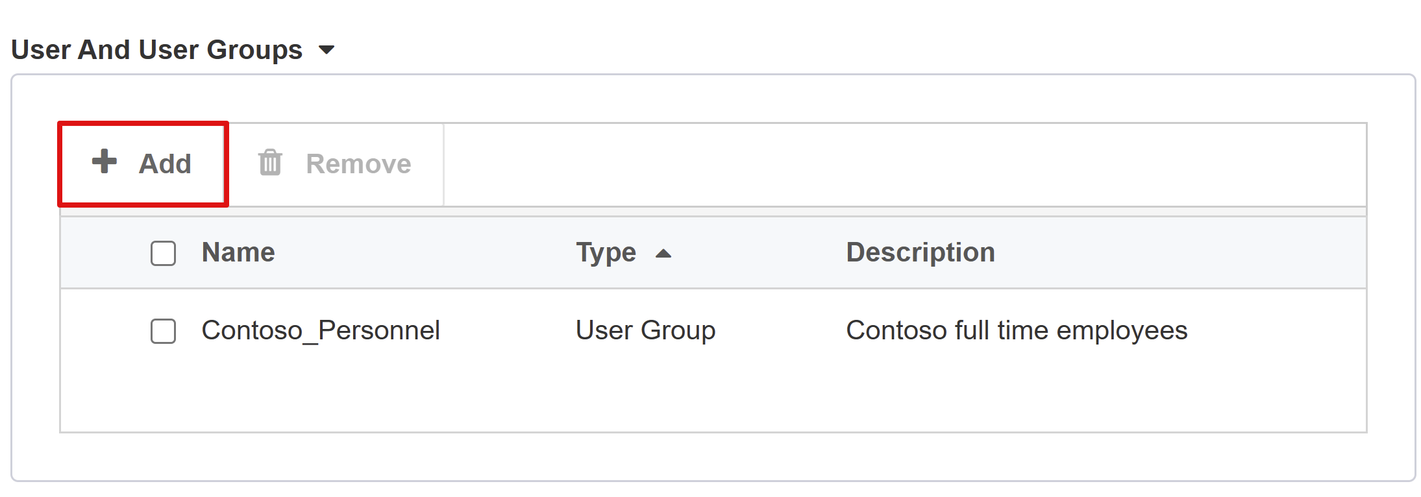
Task: Click the Type column header
Action: [x=606, y=252]
